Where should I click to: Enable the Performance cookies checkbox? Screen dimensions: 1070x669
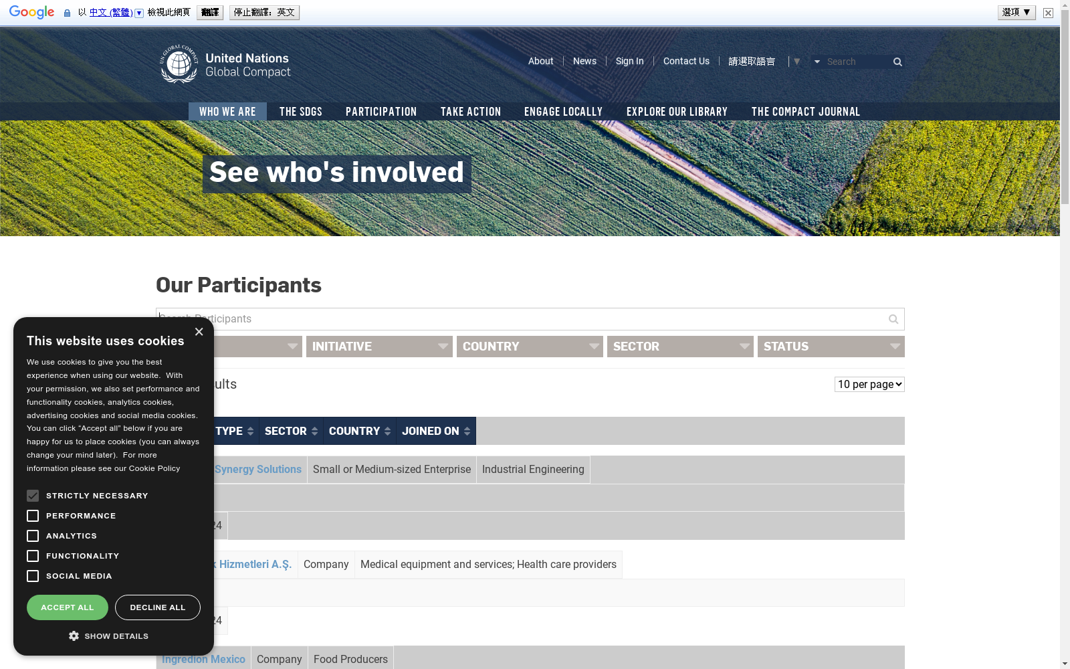(33, 516)
